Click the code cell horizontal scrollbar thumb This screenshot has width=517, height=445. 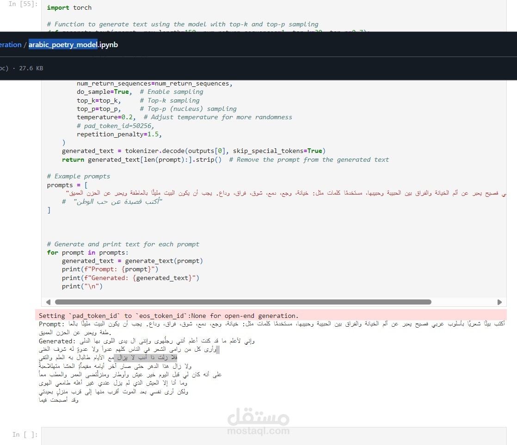pyautogui.click(x=243, y=302)
